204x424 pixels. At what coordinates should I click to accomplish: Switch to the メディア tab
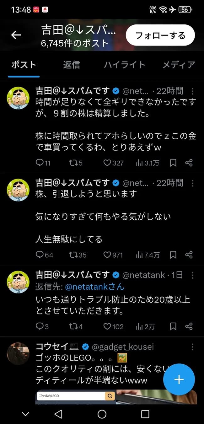pos(179,65)
